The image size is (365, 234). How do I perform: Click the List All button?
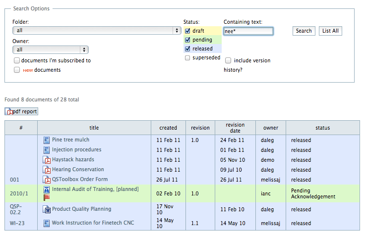(330, 31)
